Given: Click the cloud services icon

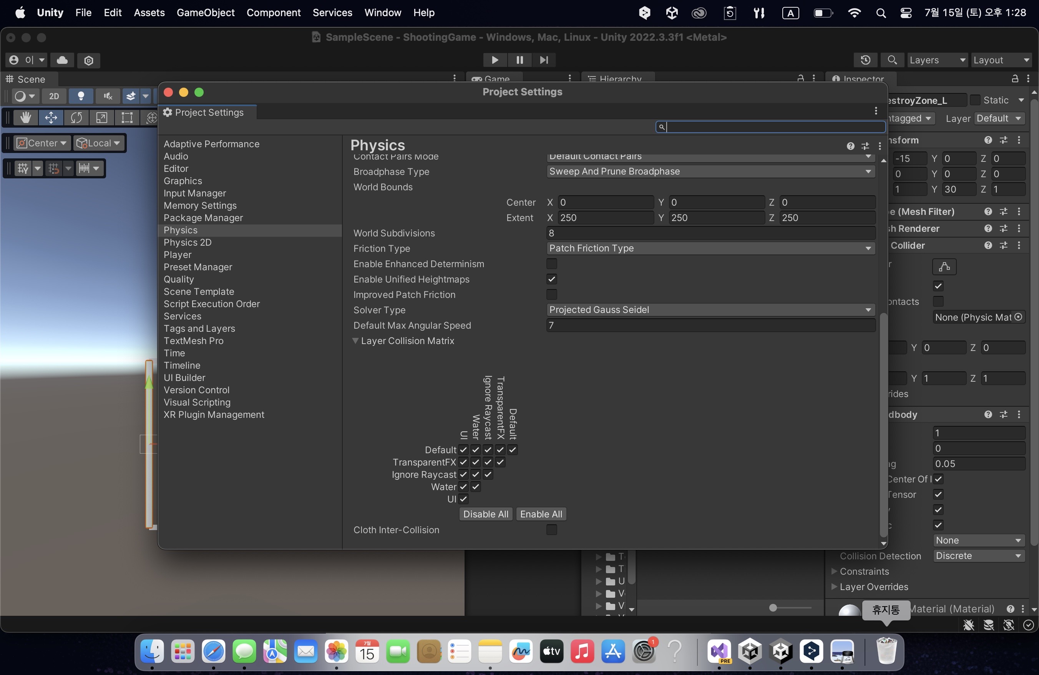Looking at the screenshot, I should (x=62, y=60).
